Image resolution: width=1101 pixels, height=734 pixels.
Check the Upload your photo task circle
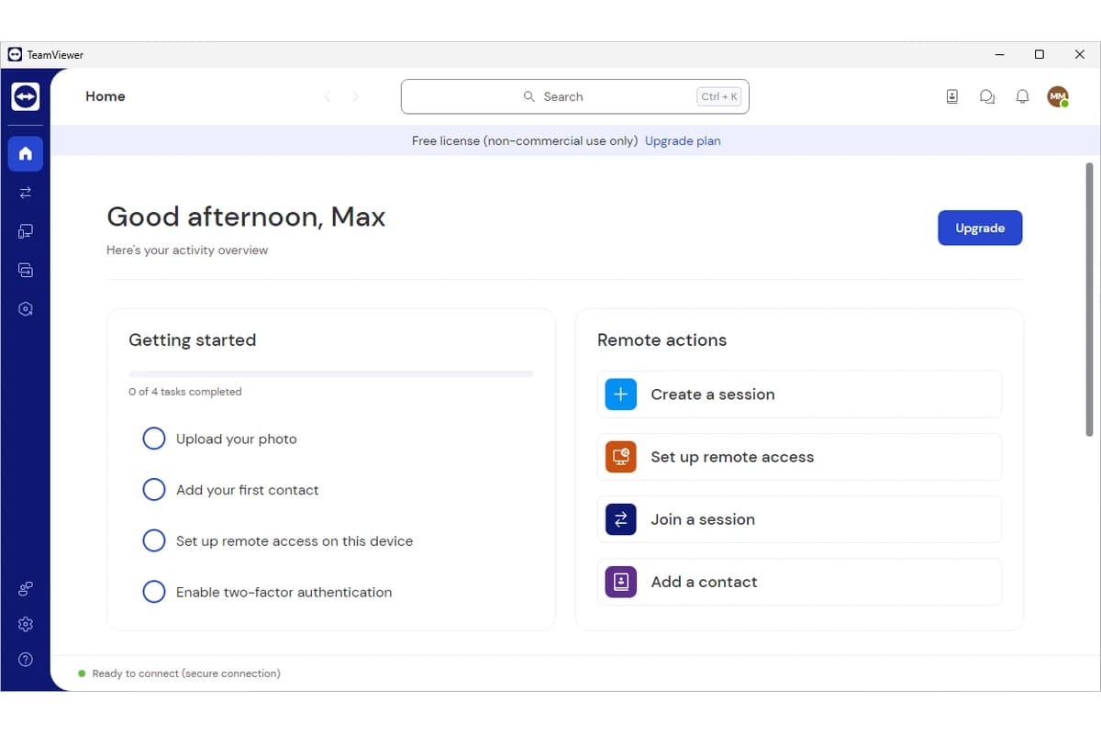pos(154,439)
